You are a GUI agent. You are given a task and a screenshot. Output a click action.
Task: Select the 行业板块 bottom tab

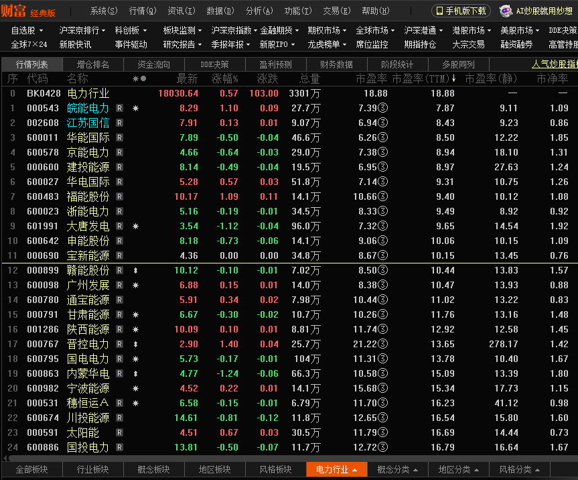(93, 470)
